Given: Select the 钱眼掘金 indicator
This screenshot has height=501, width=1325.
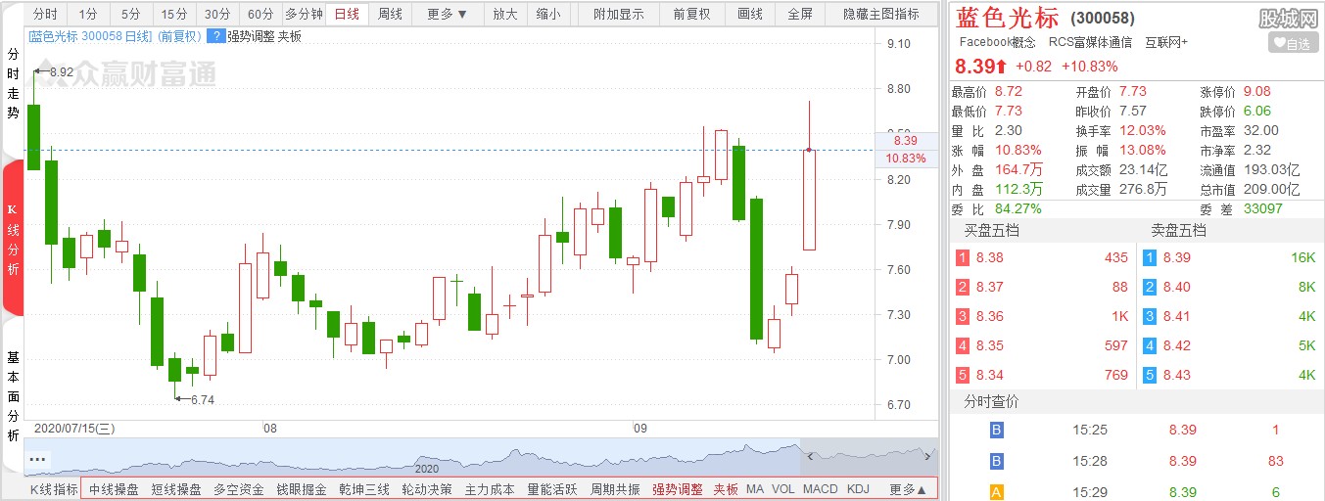Looking at the screenshot, I should pos(302,489).
